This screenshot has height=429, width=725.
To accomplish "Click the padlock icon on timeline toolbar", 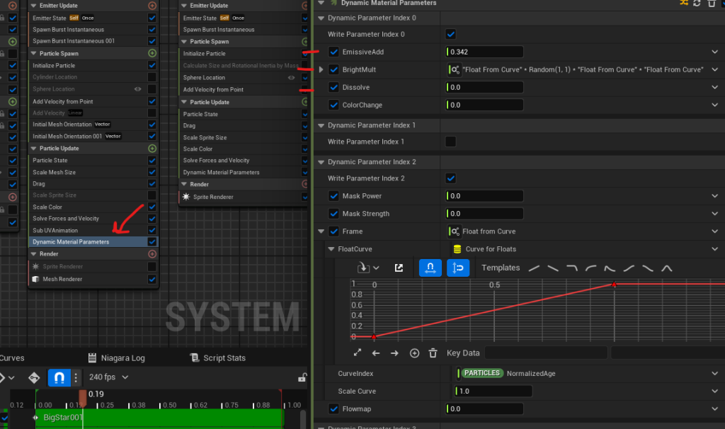I will click(302, 377).
